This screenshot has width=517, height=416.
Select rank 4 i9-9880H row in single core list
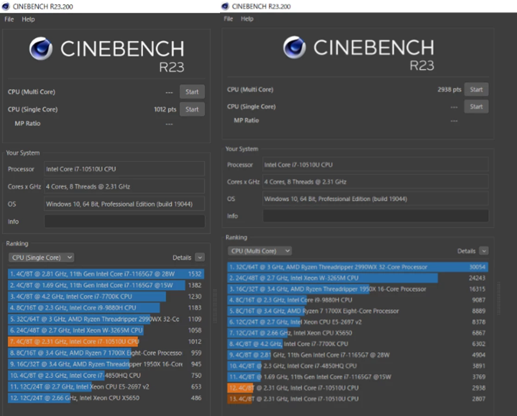106,307
